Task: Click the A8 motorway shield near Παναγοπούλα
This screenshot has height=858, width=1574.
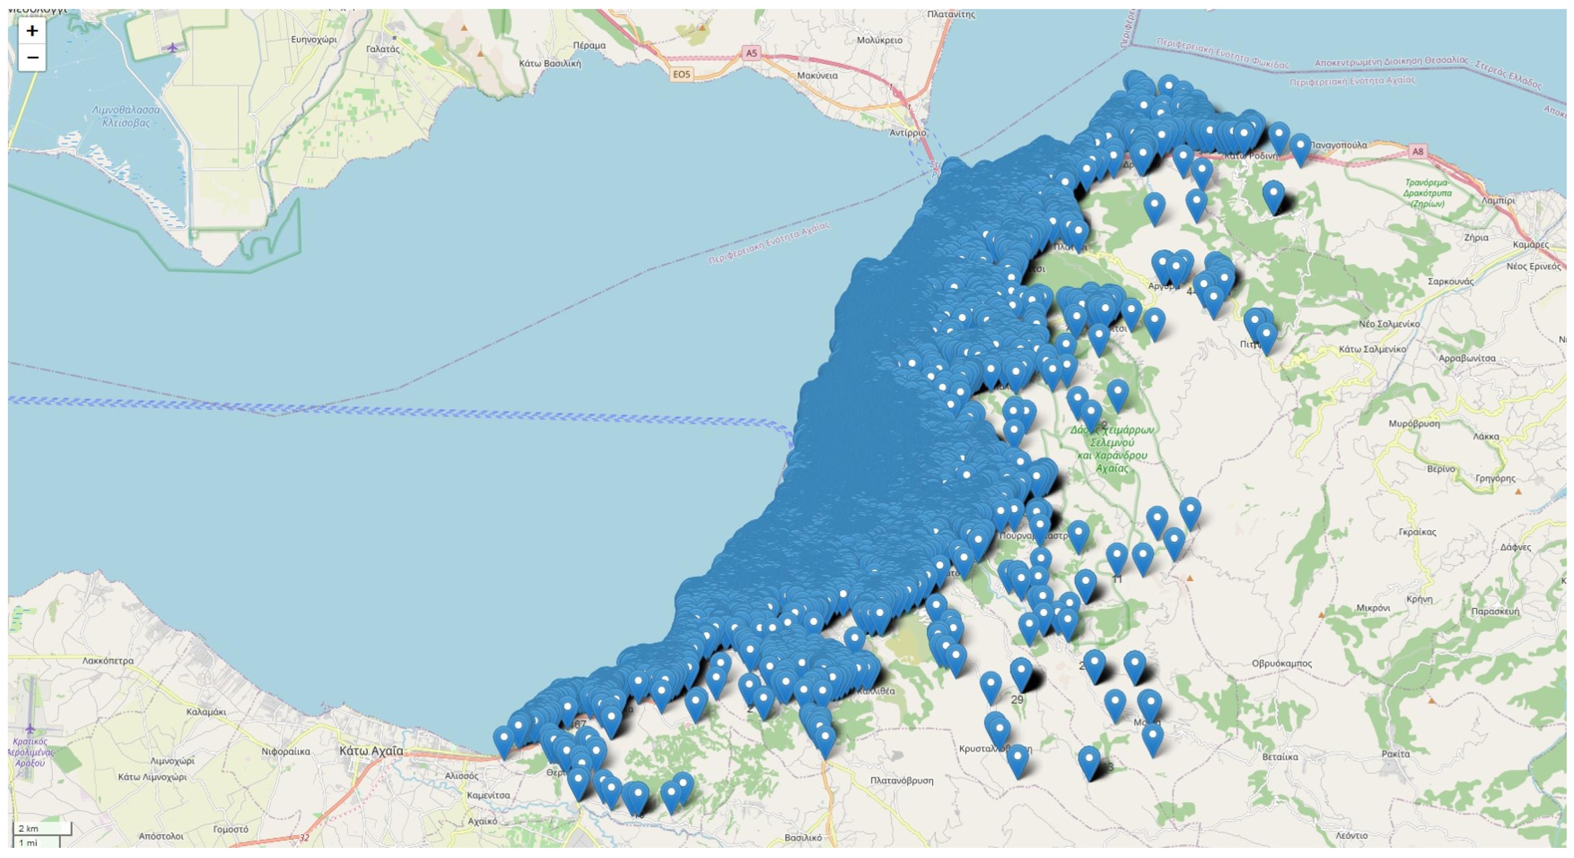Action: coord(1418,151)
